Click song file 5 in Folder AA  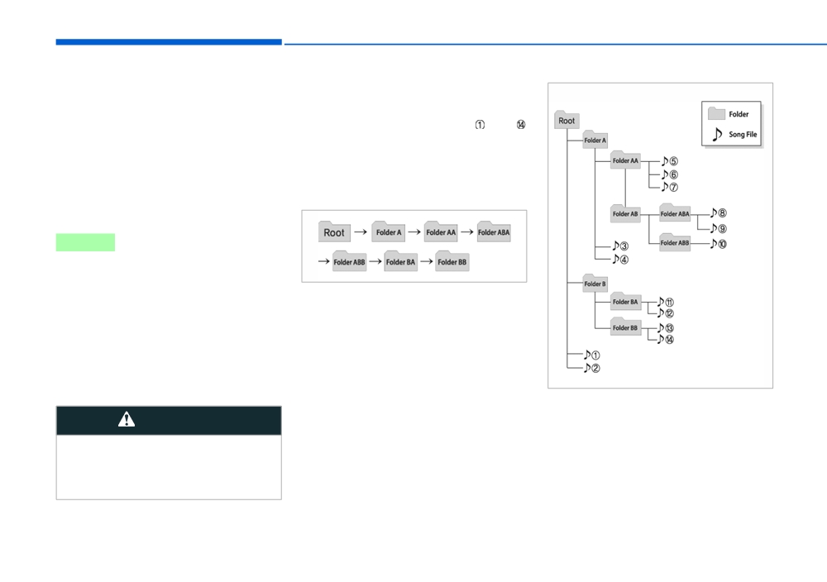670,160
